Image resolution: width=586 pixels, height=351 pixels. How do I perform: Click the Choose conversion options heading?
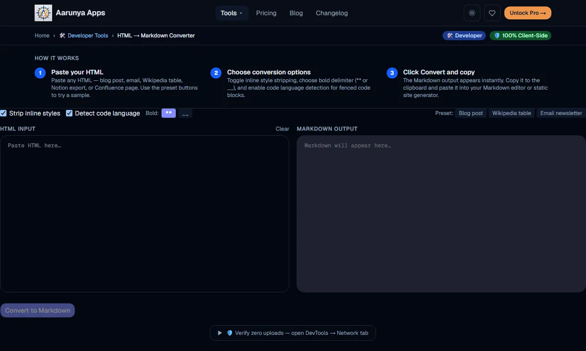[269, 72]
